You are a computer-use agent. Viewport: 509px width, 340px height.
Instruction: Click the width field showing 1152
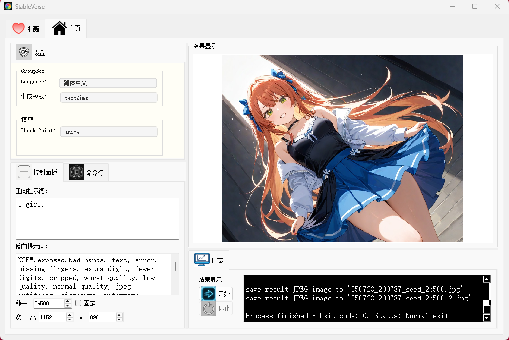coord(53,317)
